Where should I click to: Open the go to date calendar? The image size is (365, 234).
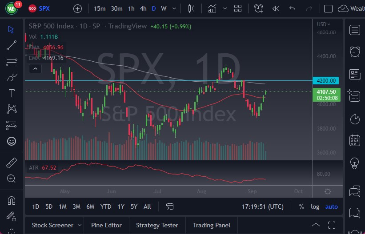click(x=169, y=206)
